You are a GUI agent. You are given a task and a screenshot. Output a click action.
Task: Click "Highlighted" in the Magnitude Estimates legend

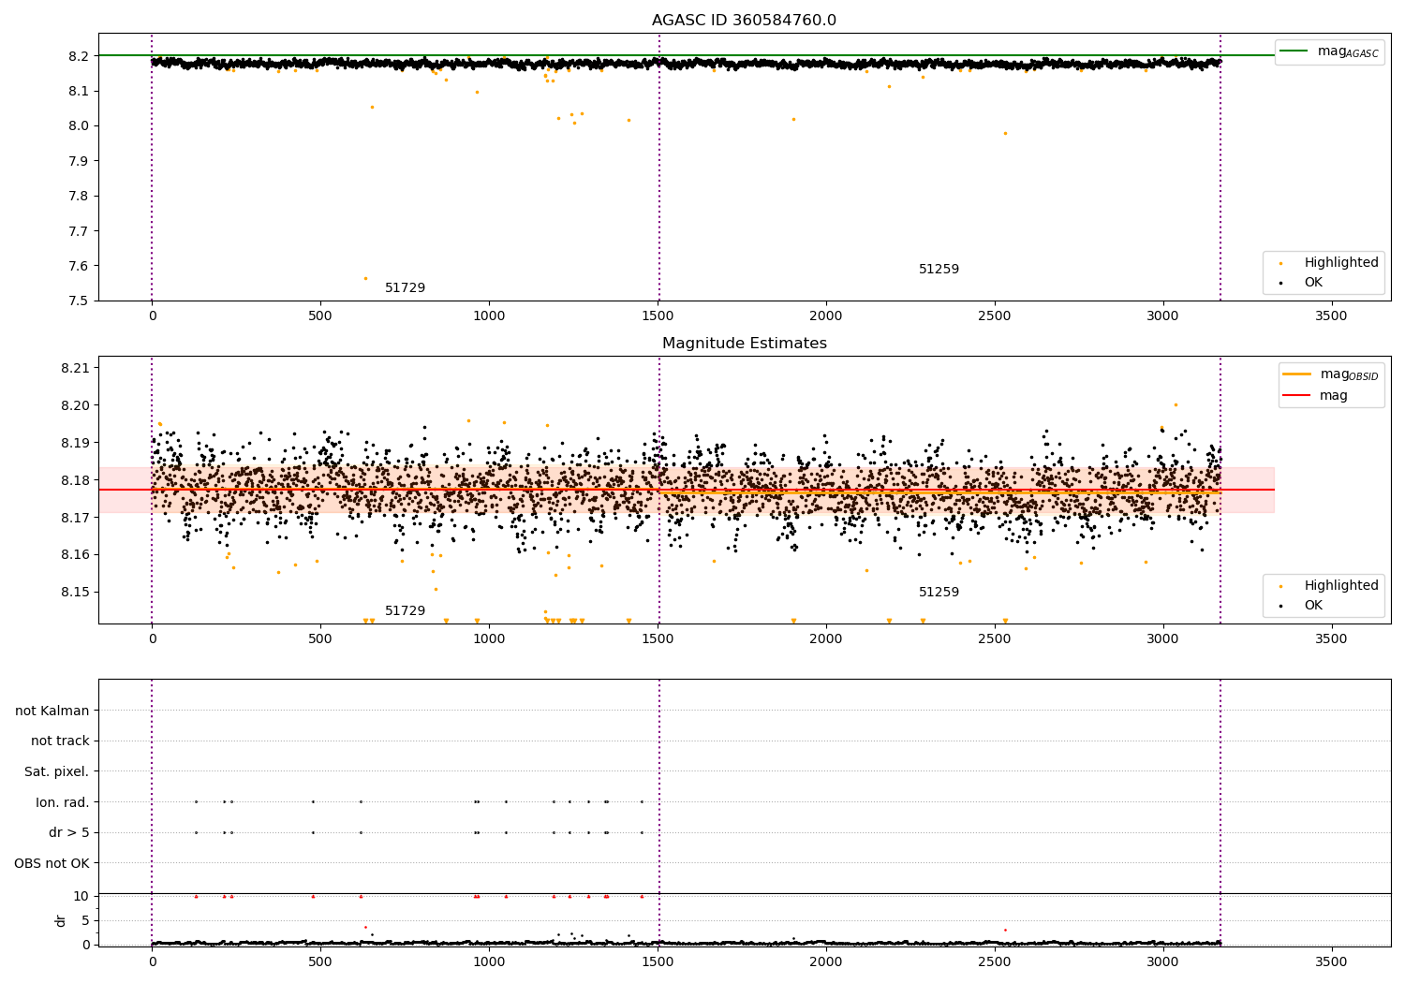(1341, 586)
